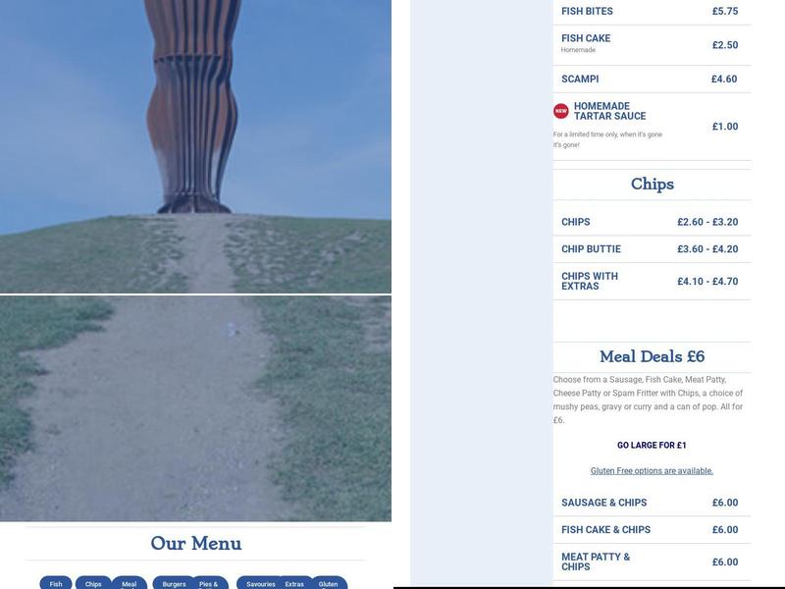Pick the Sausage & Chips meal deal
This screenshot has height=589, width=785.
652,503
